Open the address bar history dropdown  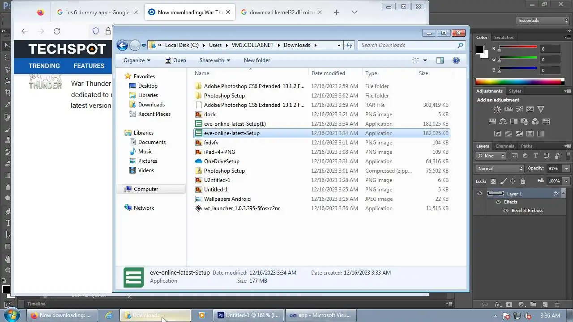[x=339, y=45]
